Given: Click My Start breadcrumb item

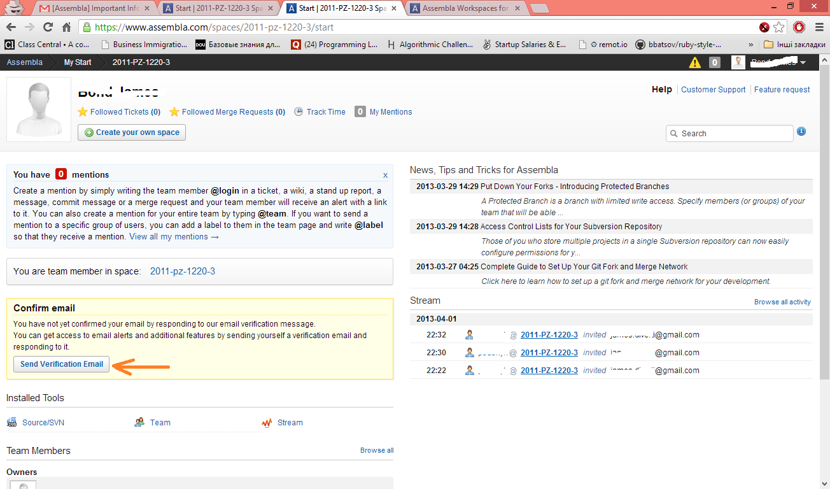Looking at the screenshot, I should click(78, 62).
